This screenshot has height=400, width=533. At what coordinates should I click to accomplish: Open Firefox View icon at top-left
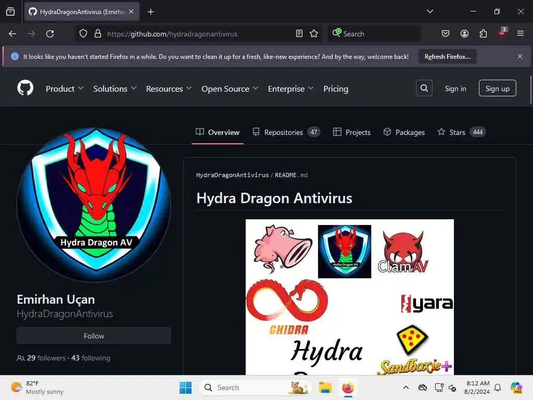(10, 12)
